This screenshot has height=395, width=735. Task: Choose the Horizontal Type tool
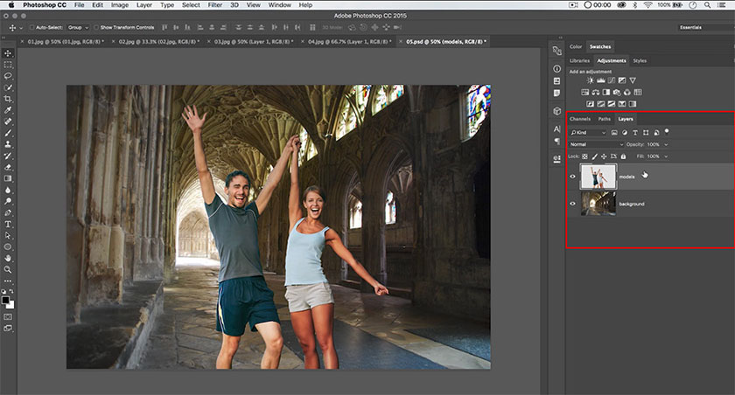coord(8,224)
